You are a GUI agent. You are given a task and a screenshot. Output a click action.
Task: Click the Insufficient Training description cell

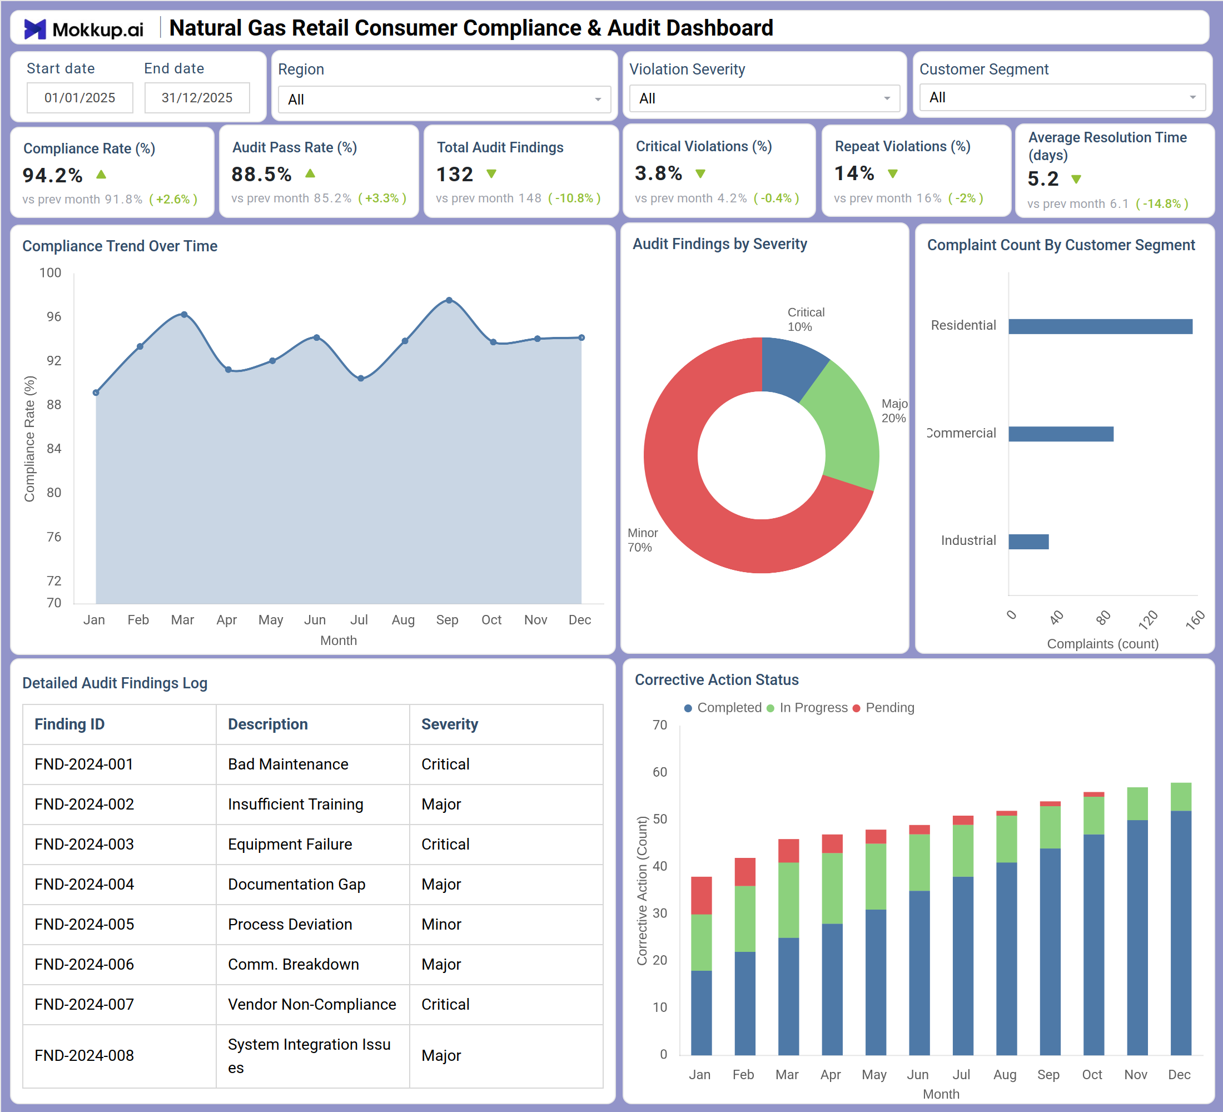coord(313,805)
